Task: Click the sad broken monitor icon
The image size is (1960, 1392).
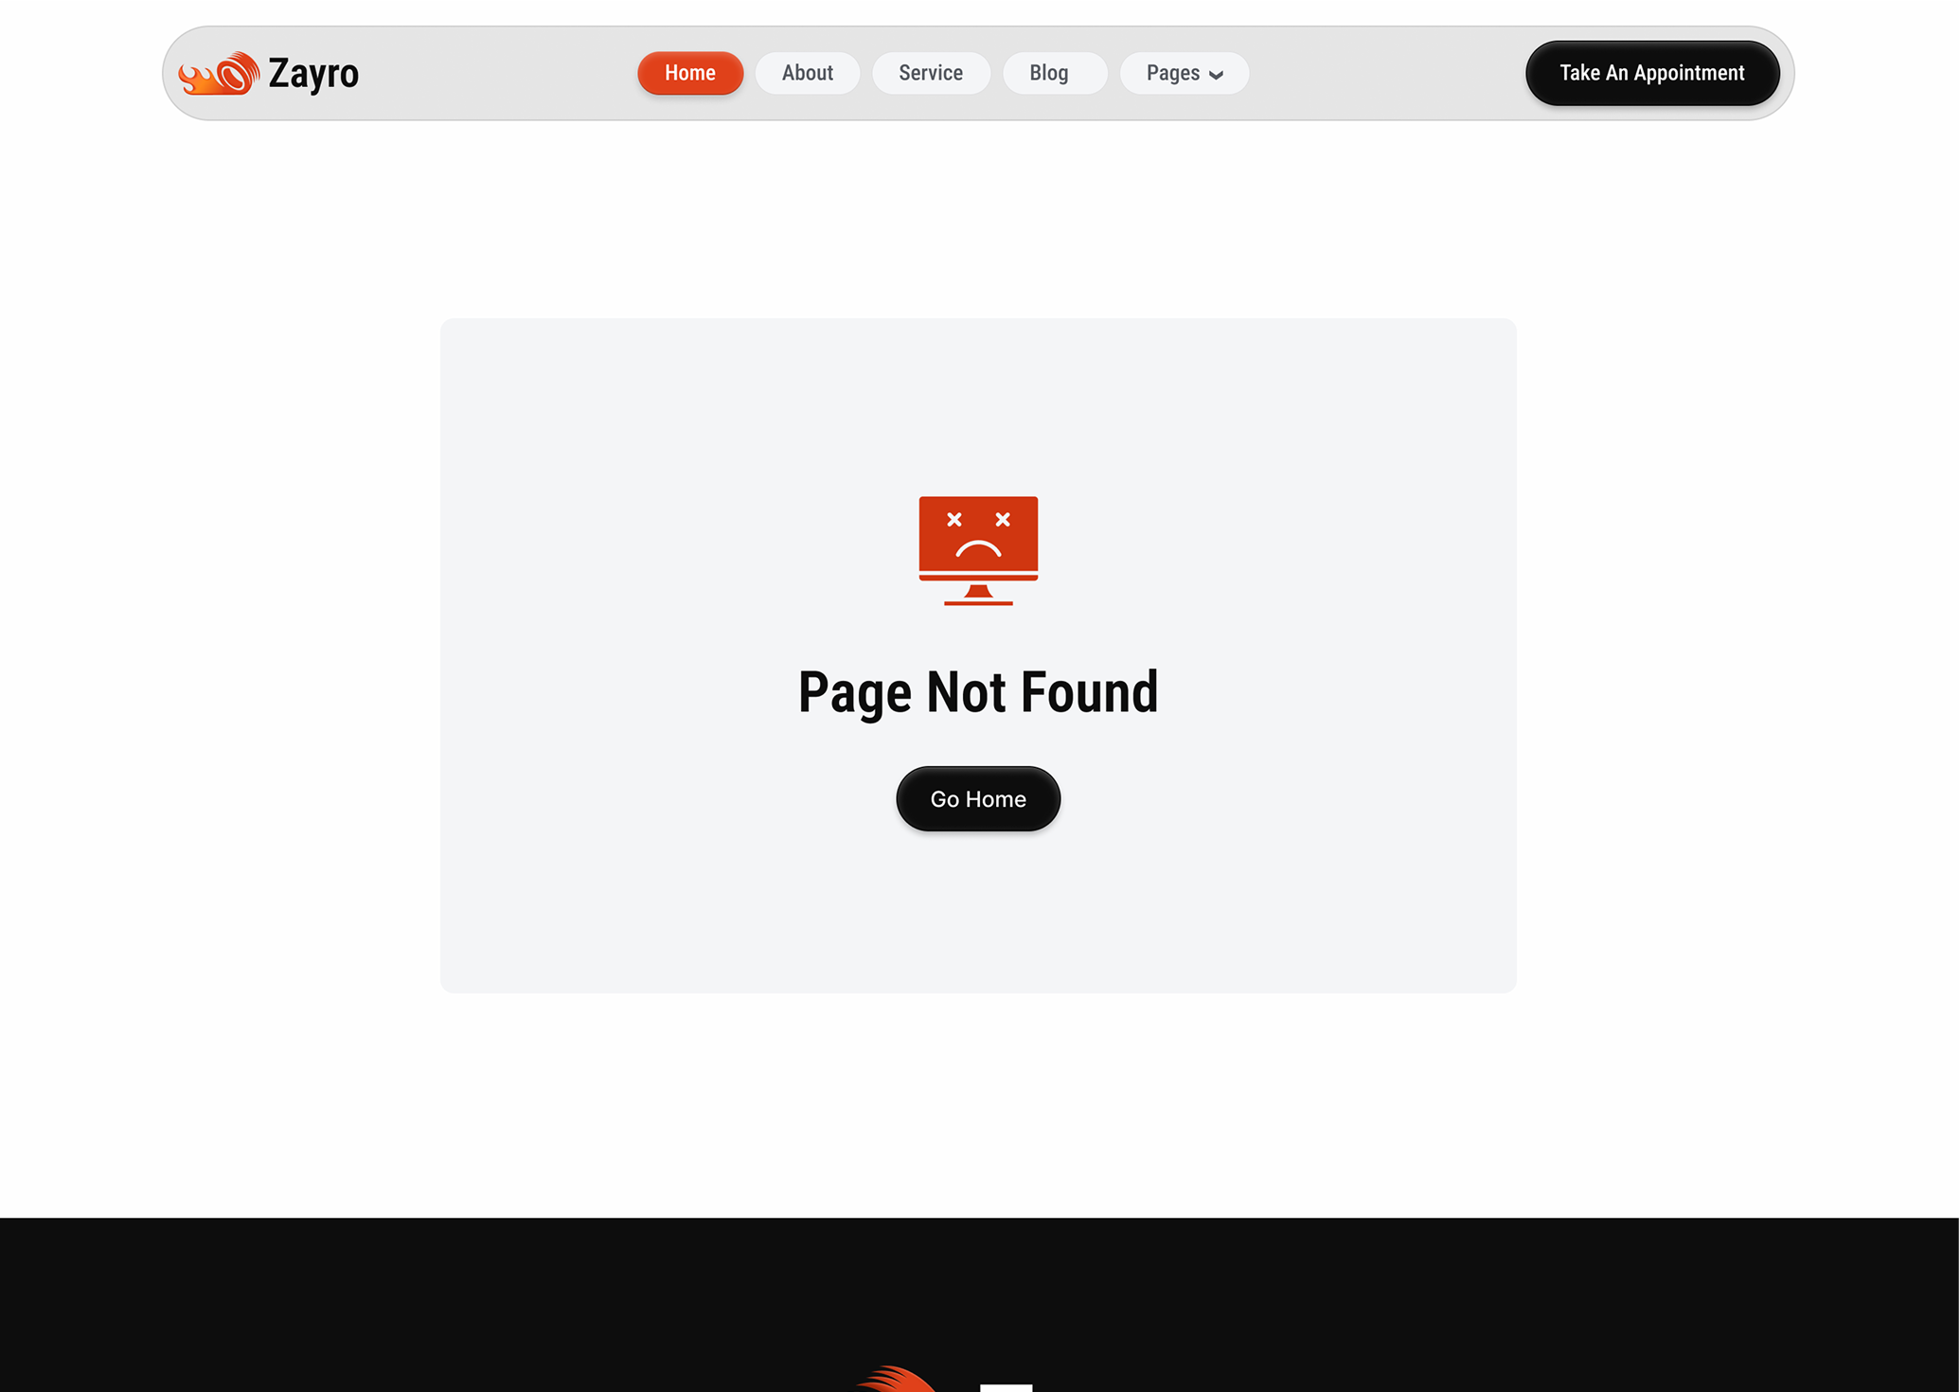Action: pyautogui.click(x=978, y=550)
